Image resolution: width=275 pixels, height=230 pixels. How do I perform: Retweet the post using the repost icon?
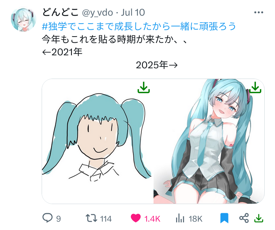point(91,218)
